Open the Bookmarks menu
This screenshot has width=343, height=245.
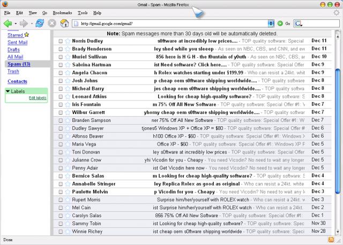tap(62, 13)
